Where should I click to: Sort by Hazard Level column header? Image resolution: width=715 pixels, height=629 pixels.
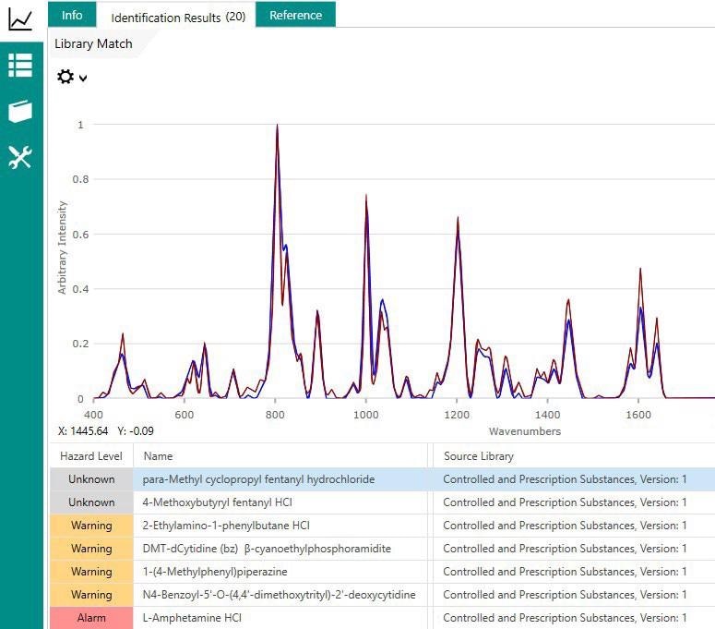tap(91, 456)
